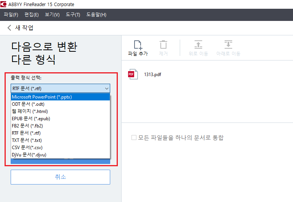293x202 pixels.
Task: Select the PDF icon of 1313.pdf
Action: pos(133,74)
